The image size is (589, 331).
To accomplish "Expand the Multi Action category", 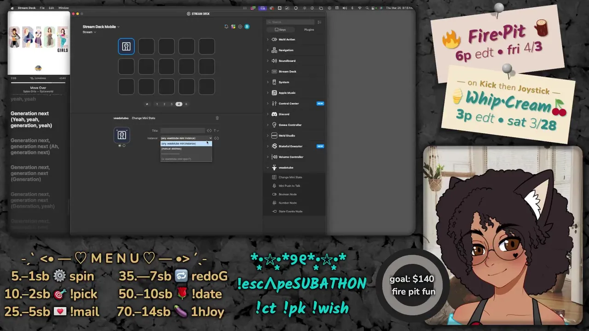I will pos(268,40).
